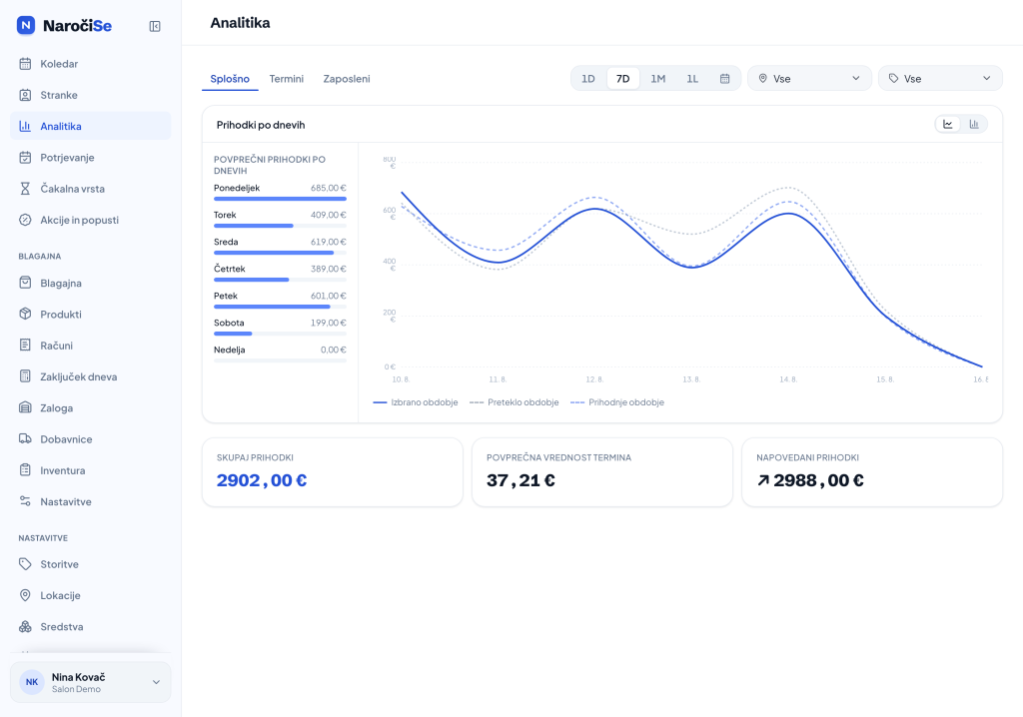Open the Računi receipt icon
This screenshot has width=1023, height=717.
[x=25, y=346]
